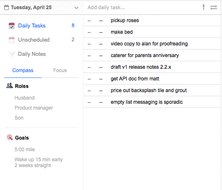This screenshot has width=222, height=190.
Task: Expand the date dropdown chevron
Action: pos(77,8)
